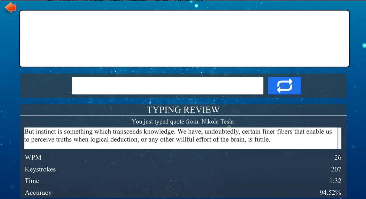Viewport: 366px width, 199px height.
Task: Click the quote text starting "But instinct is something"
Action: (178, 136)
